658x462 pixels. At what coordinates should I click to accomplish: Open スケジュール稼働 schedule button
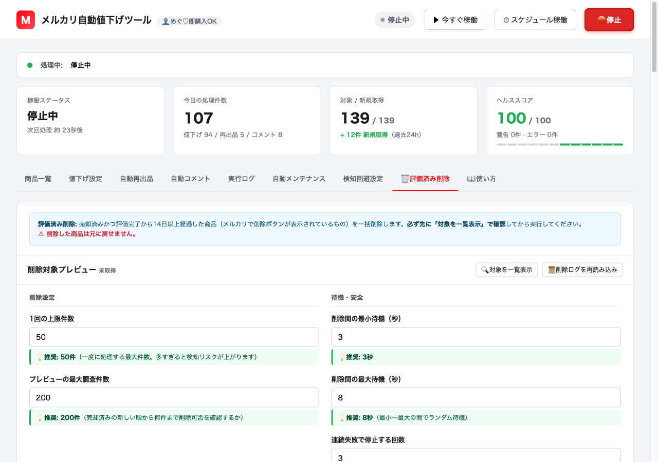coord(535,20)
